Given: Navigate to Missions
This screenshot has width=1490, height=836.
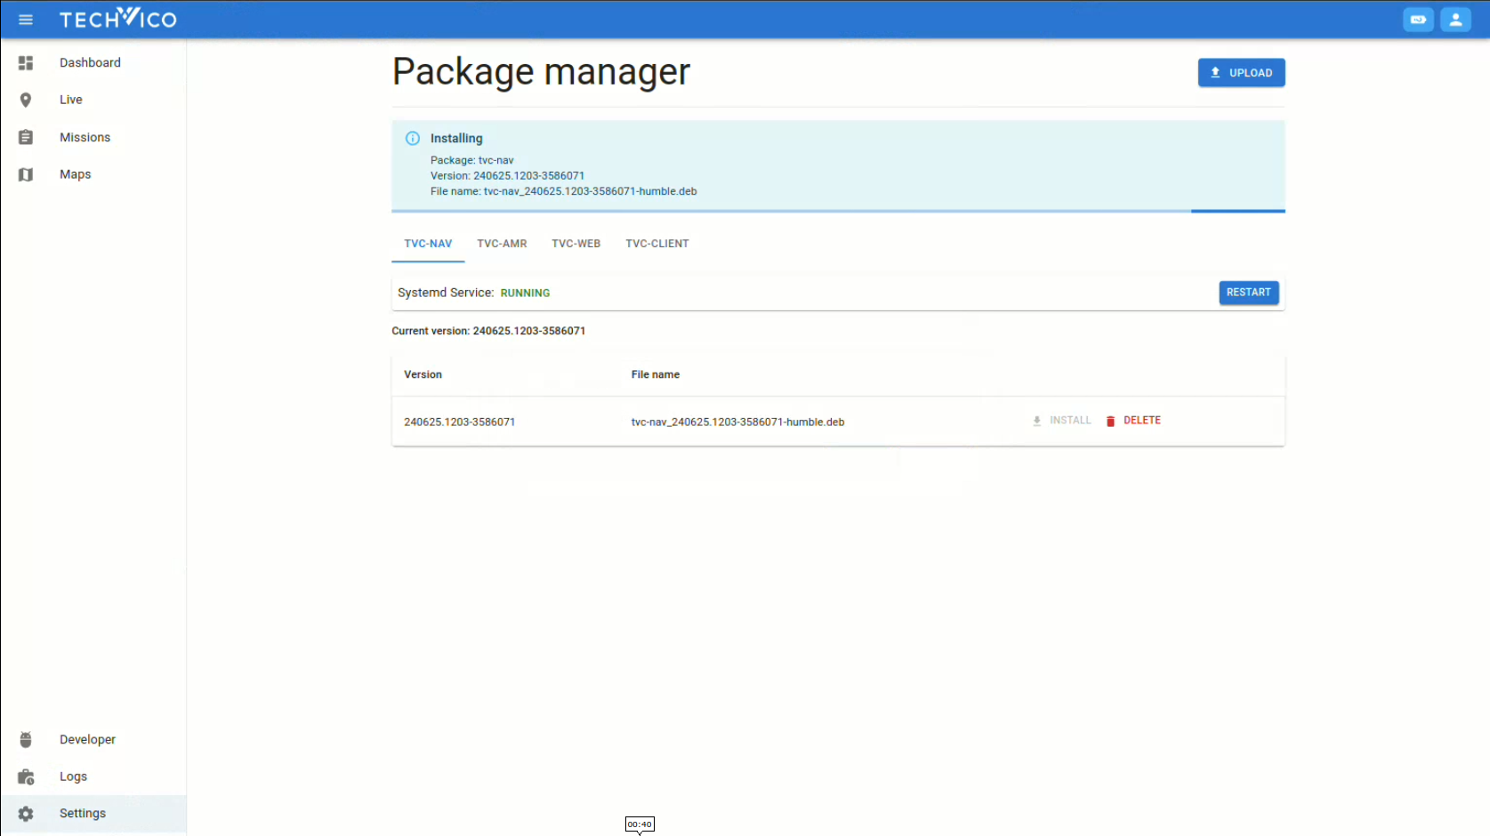Looking at the screenshot, I should tap(93, 137).
